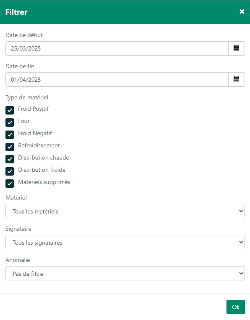The image size is (250, 320).
Task: Open the Anomalie Pas de filtre dropdown
Action: [125, 273]
